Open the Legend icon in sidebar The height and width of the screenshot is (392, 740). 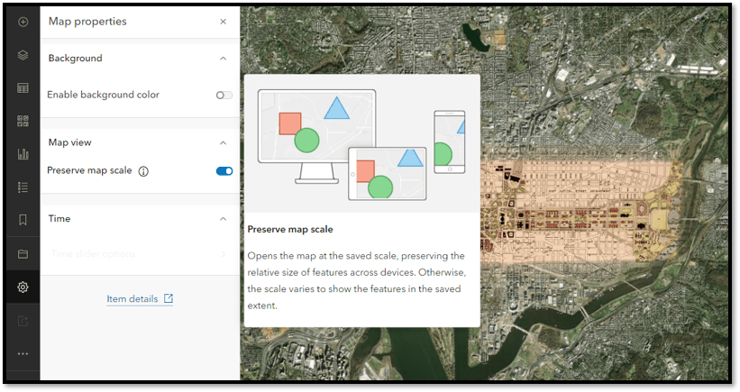(23, 187)
